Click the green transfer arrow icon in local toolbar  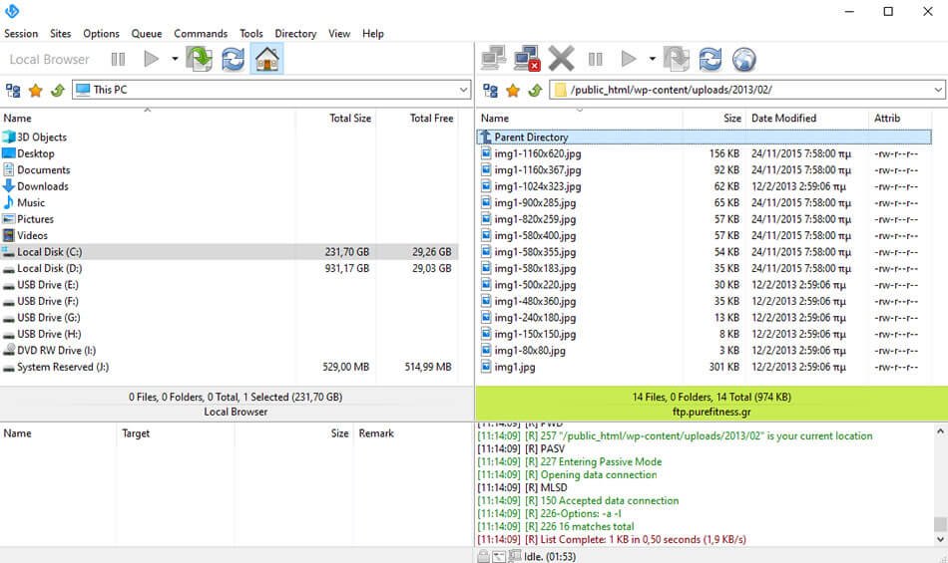tap(200, 60)
